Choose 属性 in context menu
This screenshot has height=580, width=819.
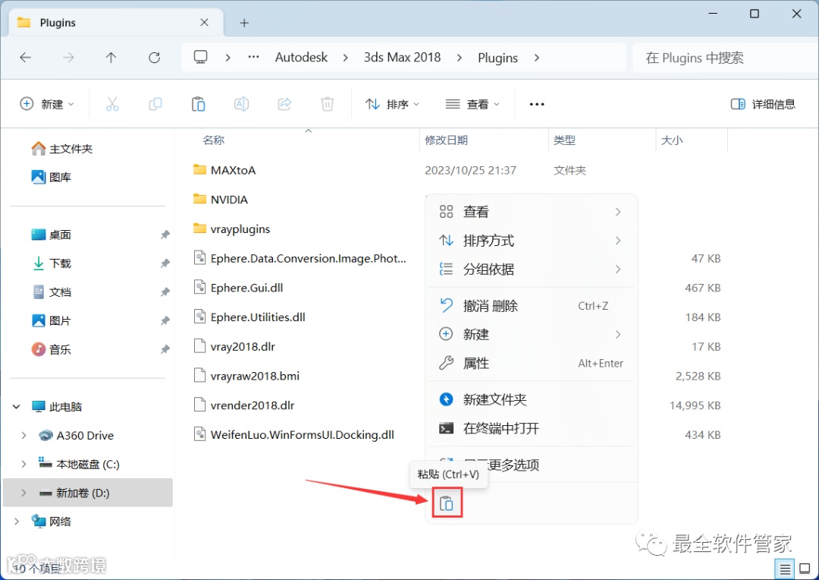point(531,363)
